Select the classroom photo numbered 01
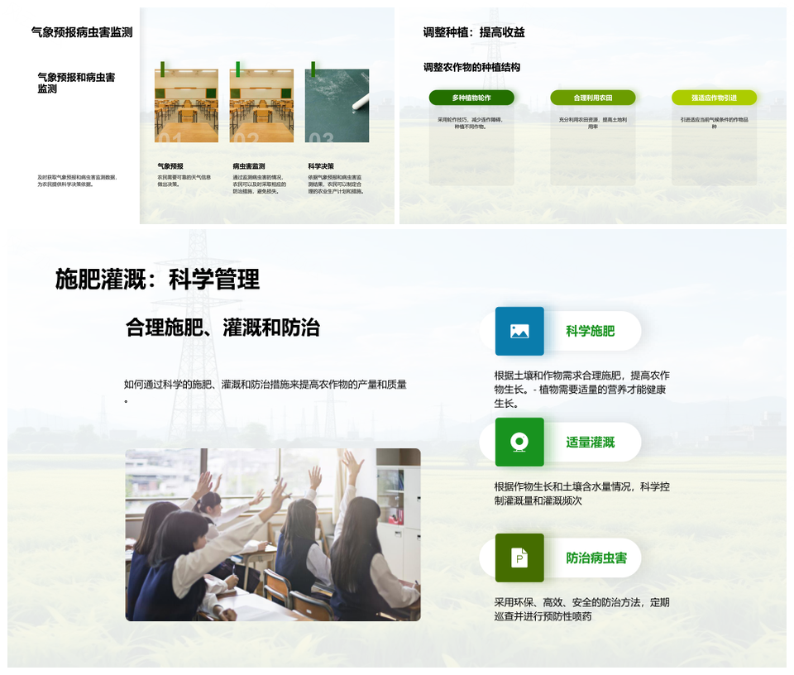 [x=186, y=106]
